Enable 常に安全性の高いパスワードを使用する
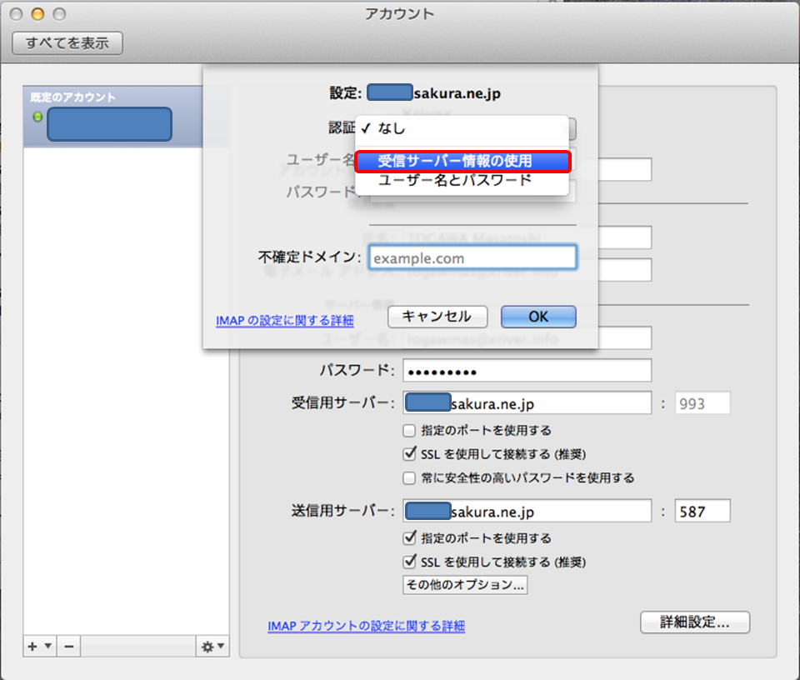800x680 pixels. [x=409, y=477]
